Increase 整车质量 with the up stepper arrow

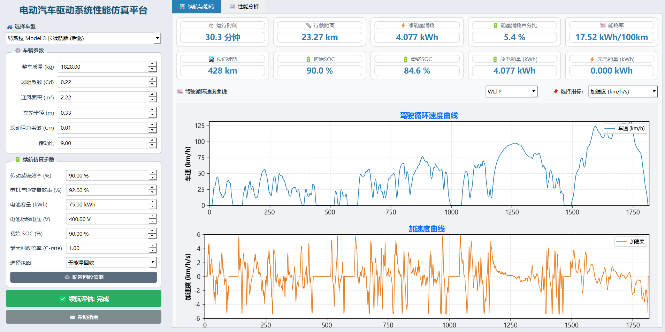152,64
